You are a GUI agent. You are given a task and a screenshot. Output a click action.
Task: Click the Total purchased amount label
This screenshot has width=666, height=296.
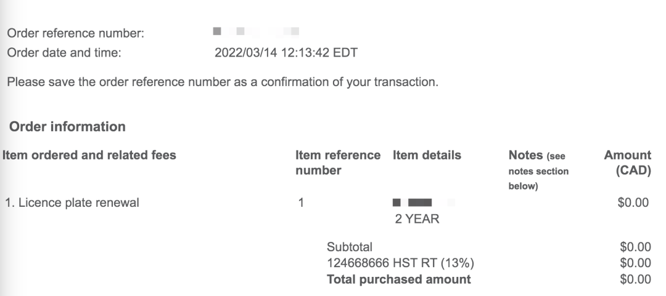(398, 279)
